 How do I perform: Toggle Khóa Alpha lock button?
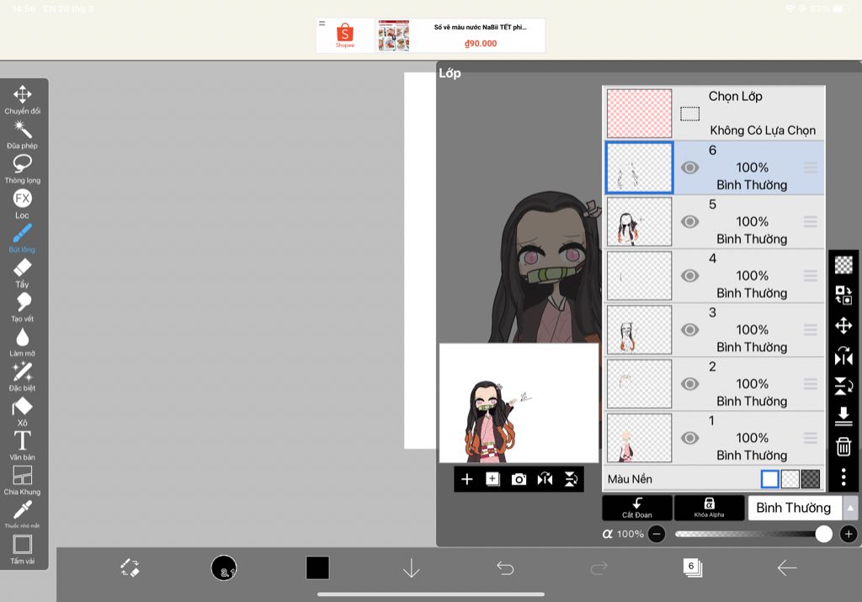coord(709,508)
